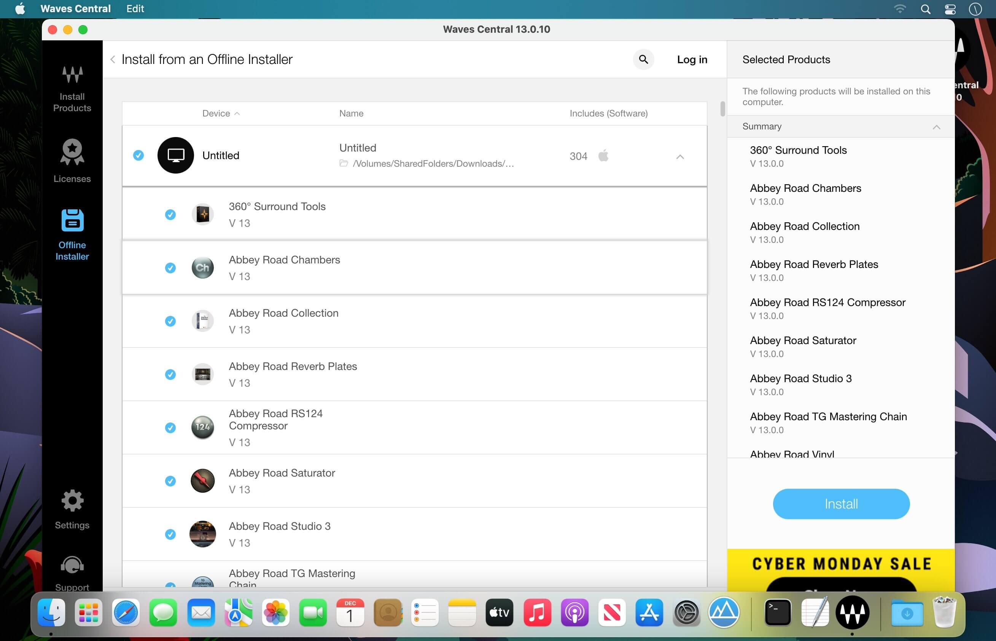Go back using the left chevron
The image size is (996, 641).
113,59
